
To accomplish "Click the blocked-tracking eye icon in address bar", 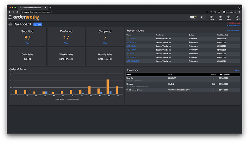I will pyautogui.click(x=215, y=12).
